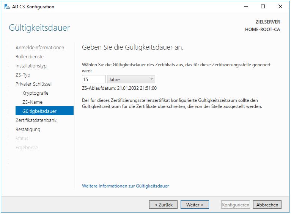Click Weiter to continue

coord(195,205)
